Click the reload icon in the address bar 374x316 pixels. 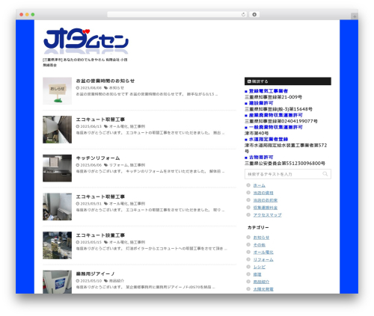click(243, 14)
